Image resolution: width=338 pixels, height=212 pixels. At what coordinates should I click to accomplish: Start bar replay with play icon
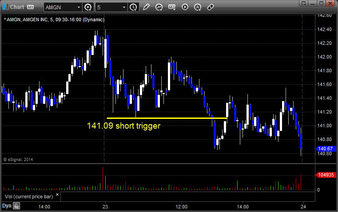pos(185,7)
